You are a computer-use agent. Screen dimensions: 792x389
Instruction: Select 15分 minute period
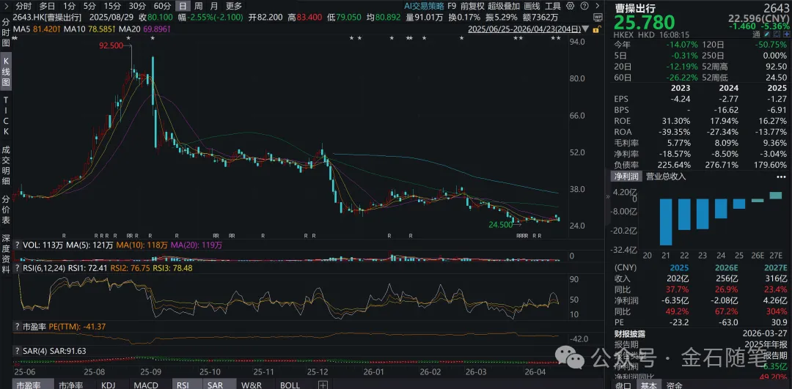pos(112,6)
